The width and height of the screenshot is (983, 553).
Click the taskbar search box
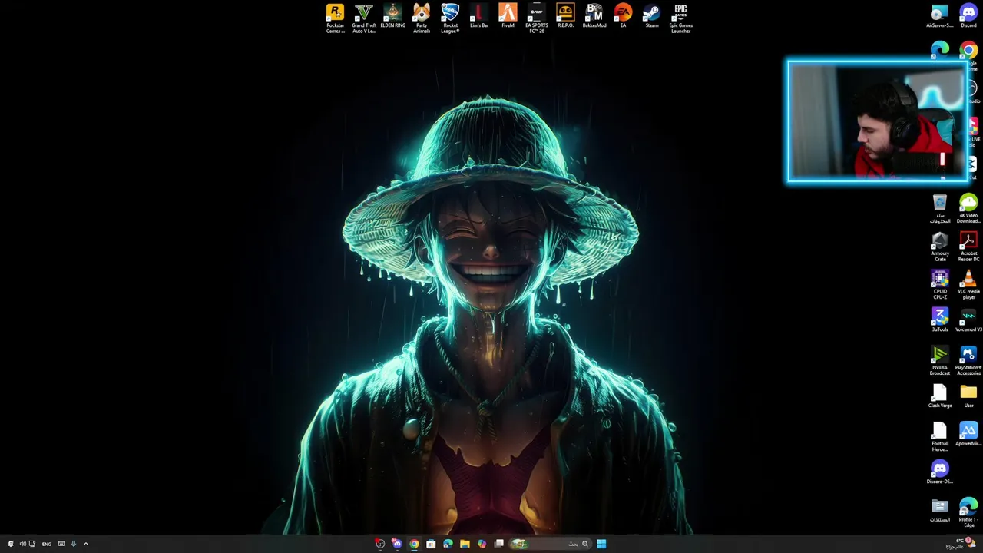[551, 544]
